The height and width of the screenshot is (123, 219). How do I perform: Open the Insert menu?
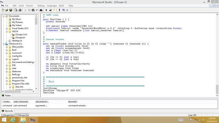coord(21,5)
